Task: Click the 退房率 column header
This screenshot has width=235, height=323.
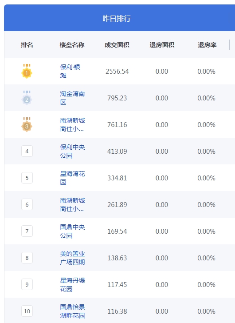Action: click(207, 45)
